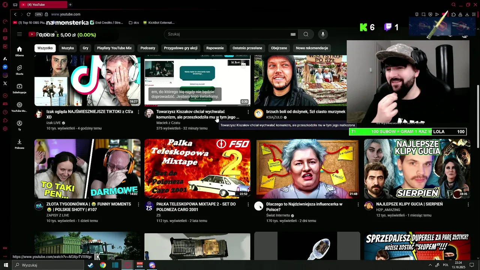Click the ad blocker shield icon

pyautogui.click(x=430, y=14)
